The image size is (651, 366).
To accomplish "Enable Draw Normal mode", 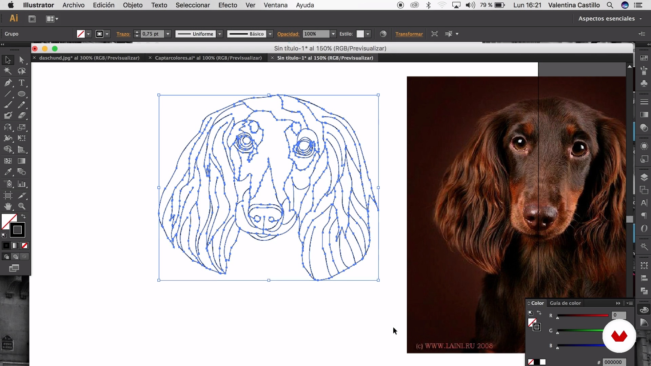I will click(6, 257).
